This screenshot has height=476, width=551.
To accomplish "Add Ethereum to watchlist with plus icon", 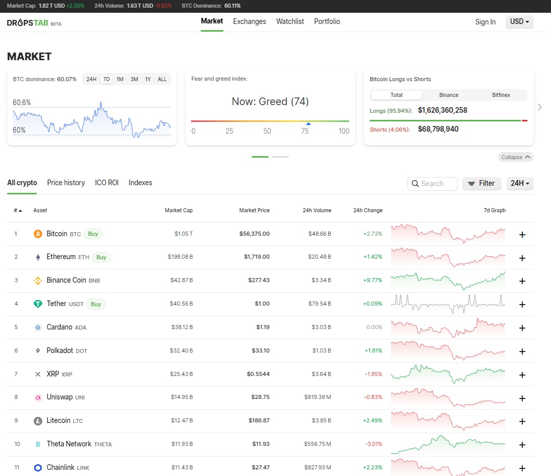I will click(x=522, y=258).
